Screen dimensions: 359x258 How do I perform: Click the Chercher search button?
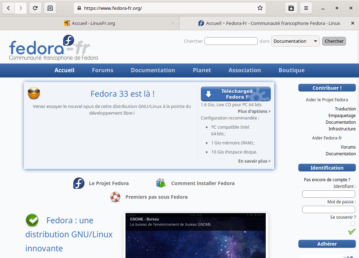334,41
